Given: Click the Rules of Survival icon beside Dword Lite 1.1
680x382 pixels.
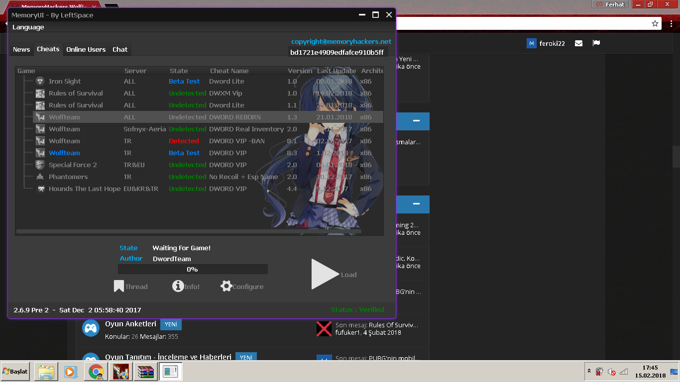Looking at the screenshot, I should (40, 105).
